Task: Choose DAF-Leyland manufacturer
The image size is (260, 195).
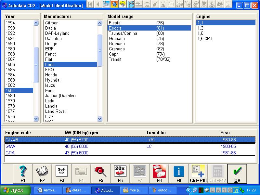Action: pos(70,33)
